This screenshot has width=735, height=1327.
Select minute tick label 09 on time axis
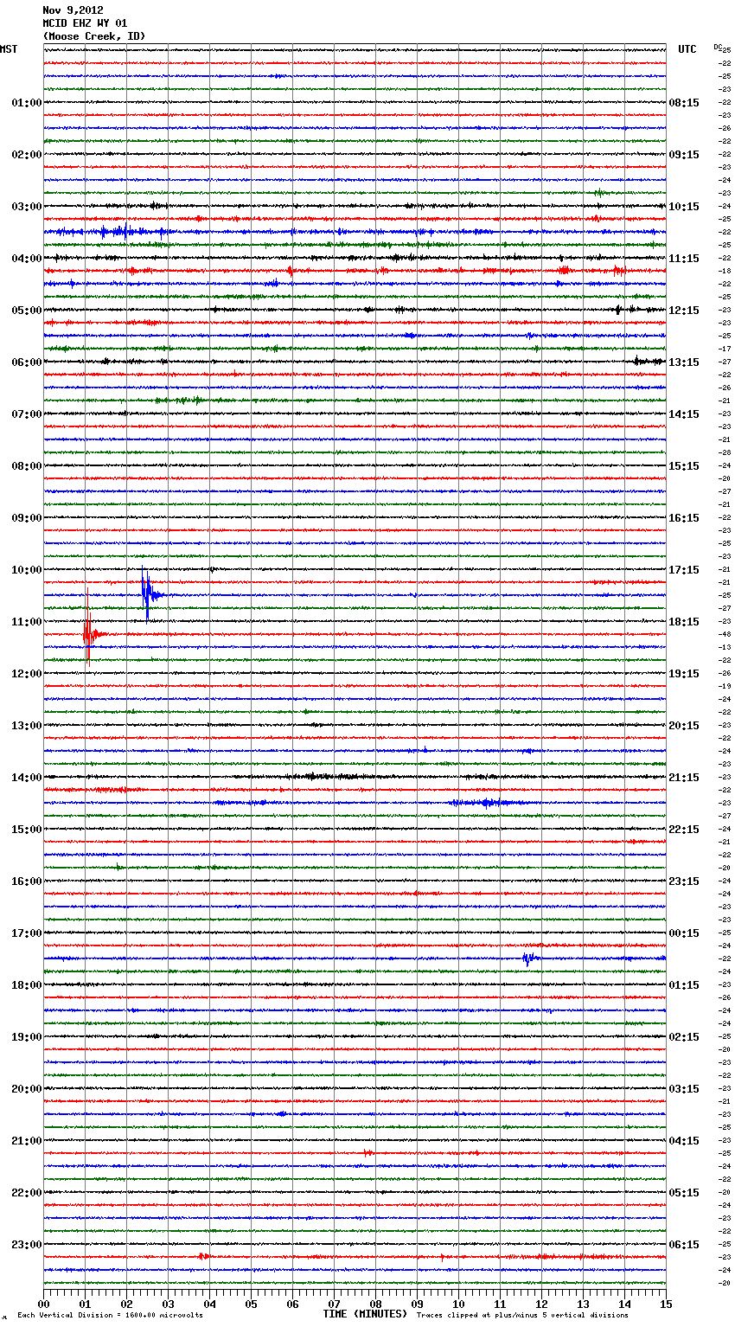pos(417,1304)
